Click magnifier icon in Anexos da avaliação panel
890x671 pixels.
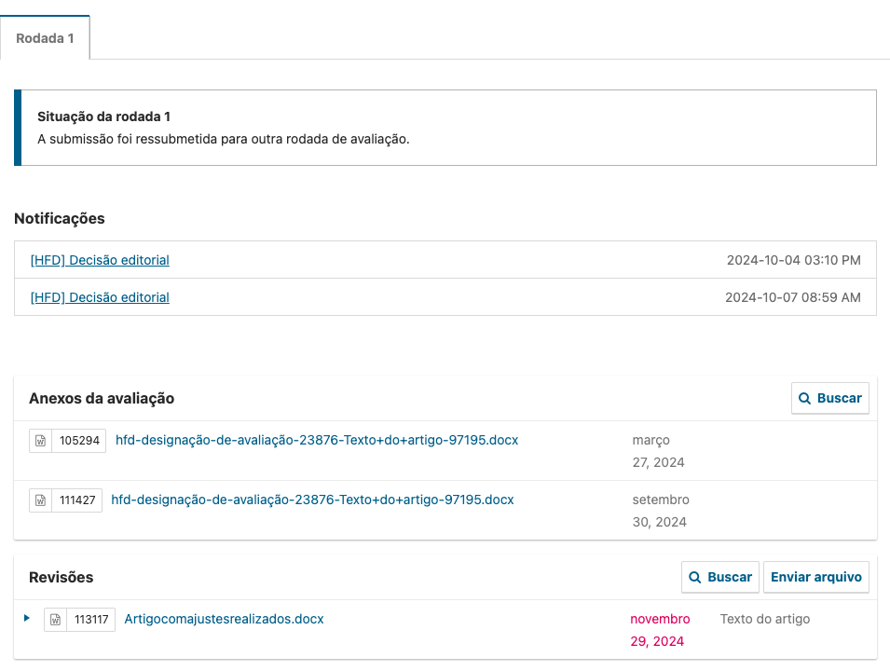805,399
